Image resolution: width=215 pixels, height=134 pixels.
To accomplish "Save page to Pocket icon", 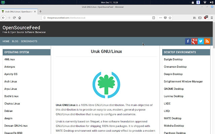I will click(x=165, y=18).
